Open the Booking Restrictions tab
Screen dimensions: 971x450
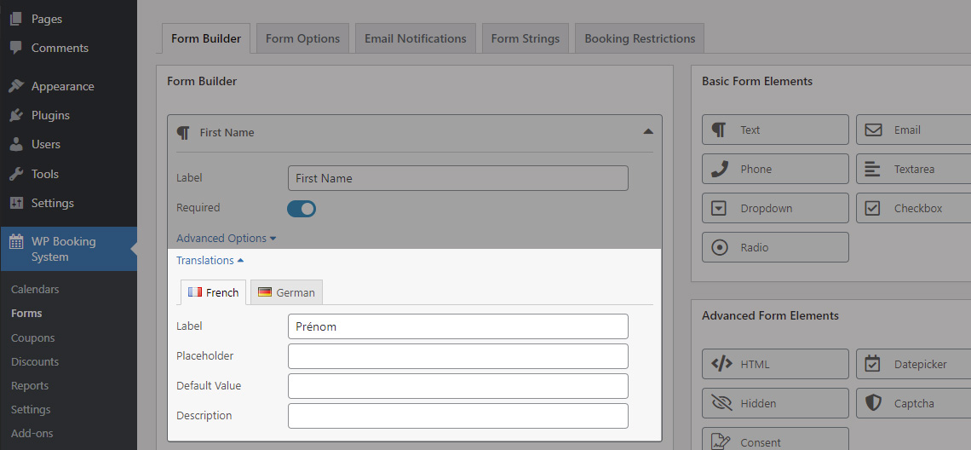point(640,38)
